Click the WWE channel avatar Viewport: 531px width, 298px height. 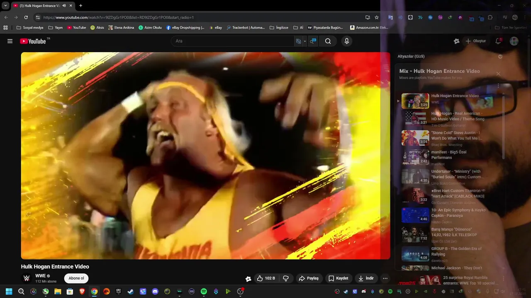(x=27, y=278)
